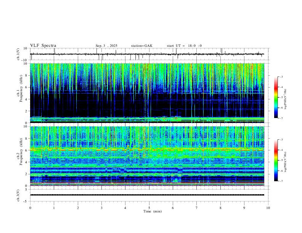Click the time axis tick label '0'
This screenshot has height=233, width=302.
coord(30,208)
